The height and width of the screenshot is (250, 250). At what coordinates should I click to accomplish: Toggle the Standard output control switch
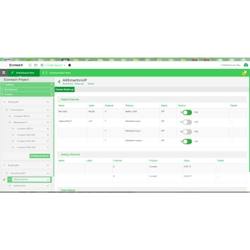[187, 142]
